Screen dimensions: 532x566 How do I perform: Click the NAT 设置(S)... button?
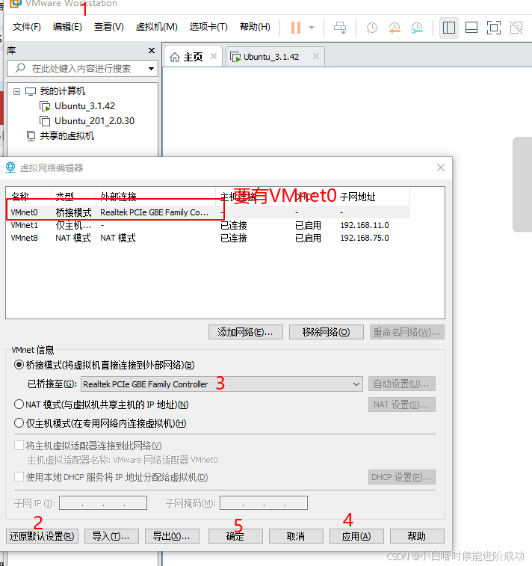402,404
